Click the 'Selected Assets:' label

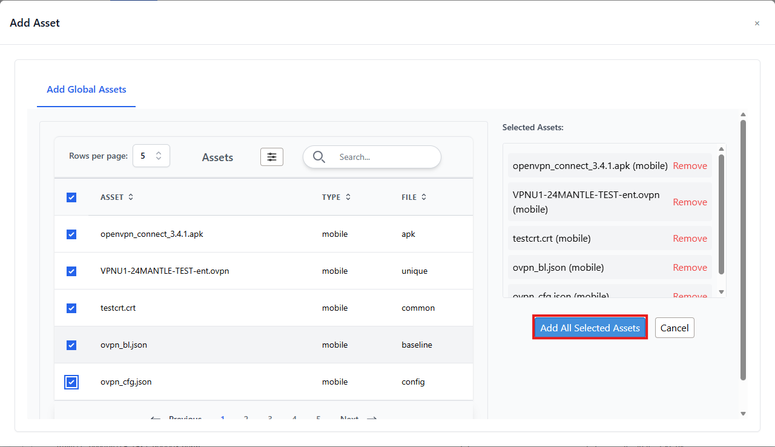pyautogui.click(x=533, y=128)
